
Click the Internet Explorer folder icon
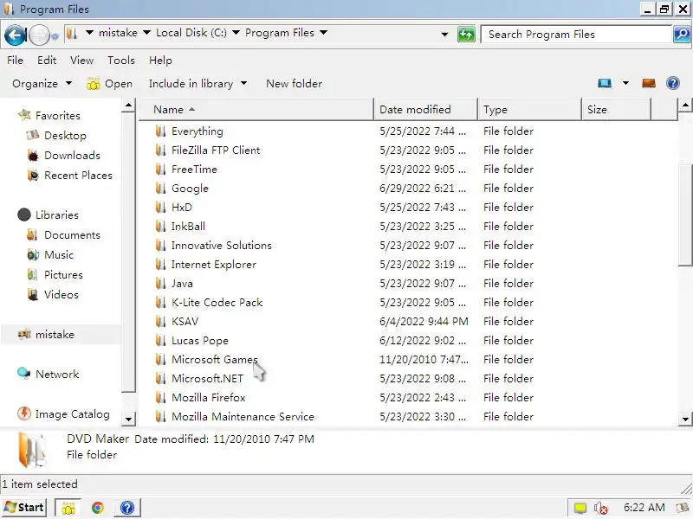click(160, 264)
